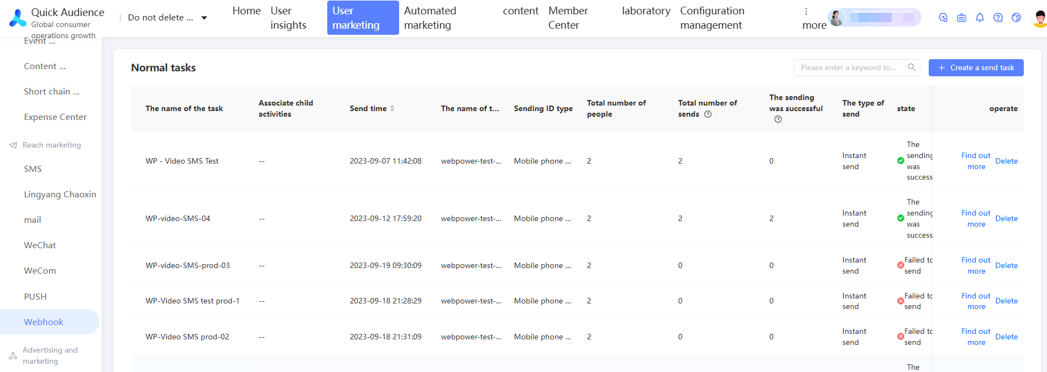Click the help question mark icon
Screen dimensions: 1047x372
[998, 18]
